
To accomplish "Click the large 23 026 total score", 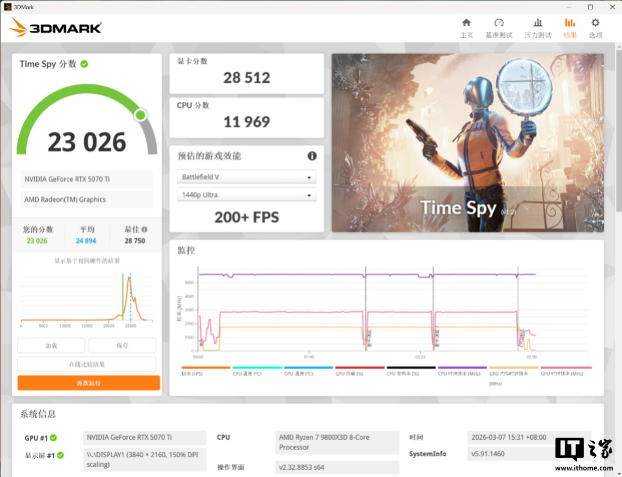I will pyautogui.click(x=87, y=142).
